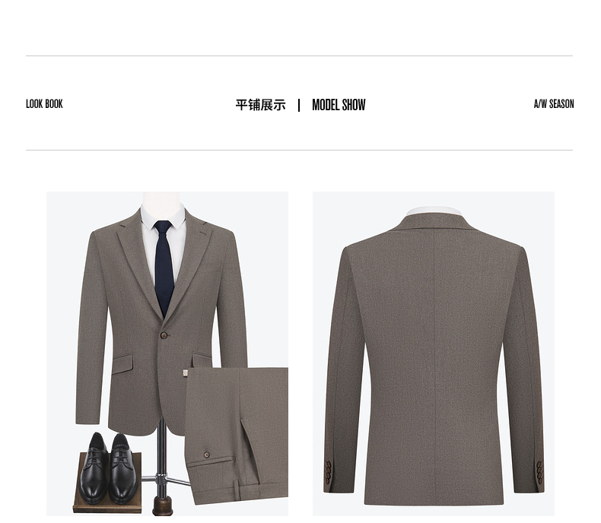Click the black leather shoes
Screen dimensions: 601x523
point(109,467)
